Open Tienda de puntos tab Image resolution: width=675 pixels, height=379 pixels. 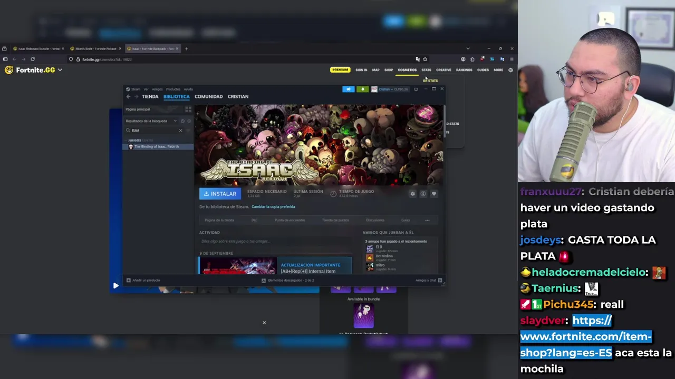click(x=335, y=220)
